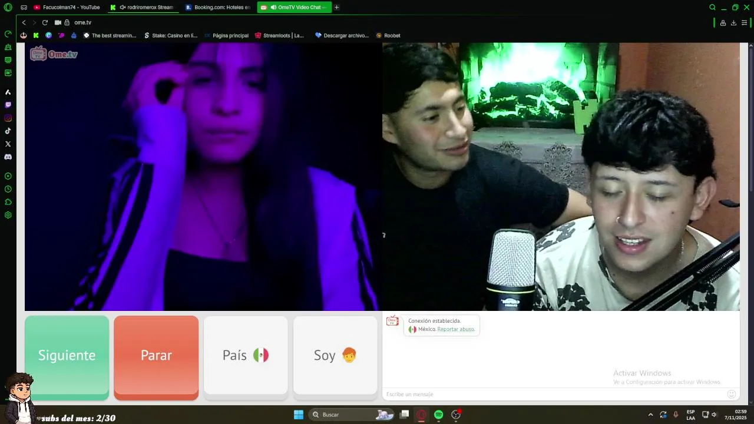
Task: Switch ESP LAA keyboard language indicator
Action: tap(690, 415)
